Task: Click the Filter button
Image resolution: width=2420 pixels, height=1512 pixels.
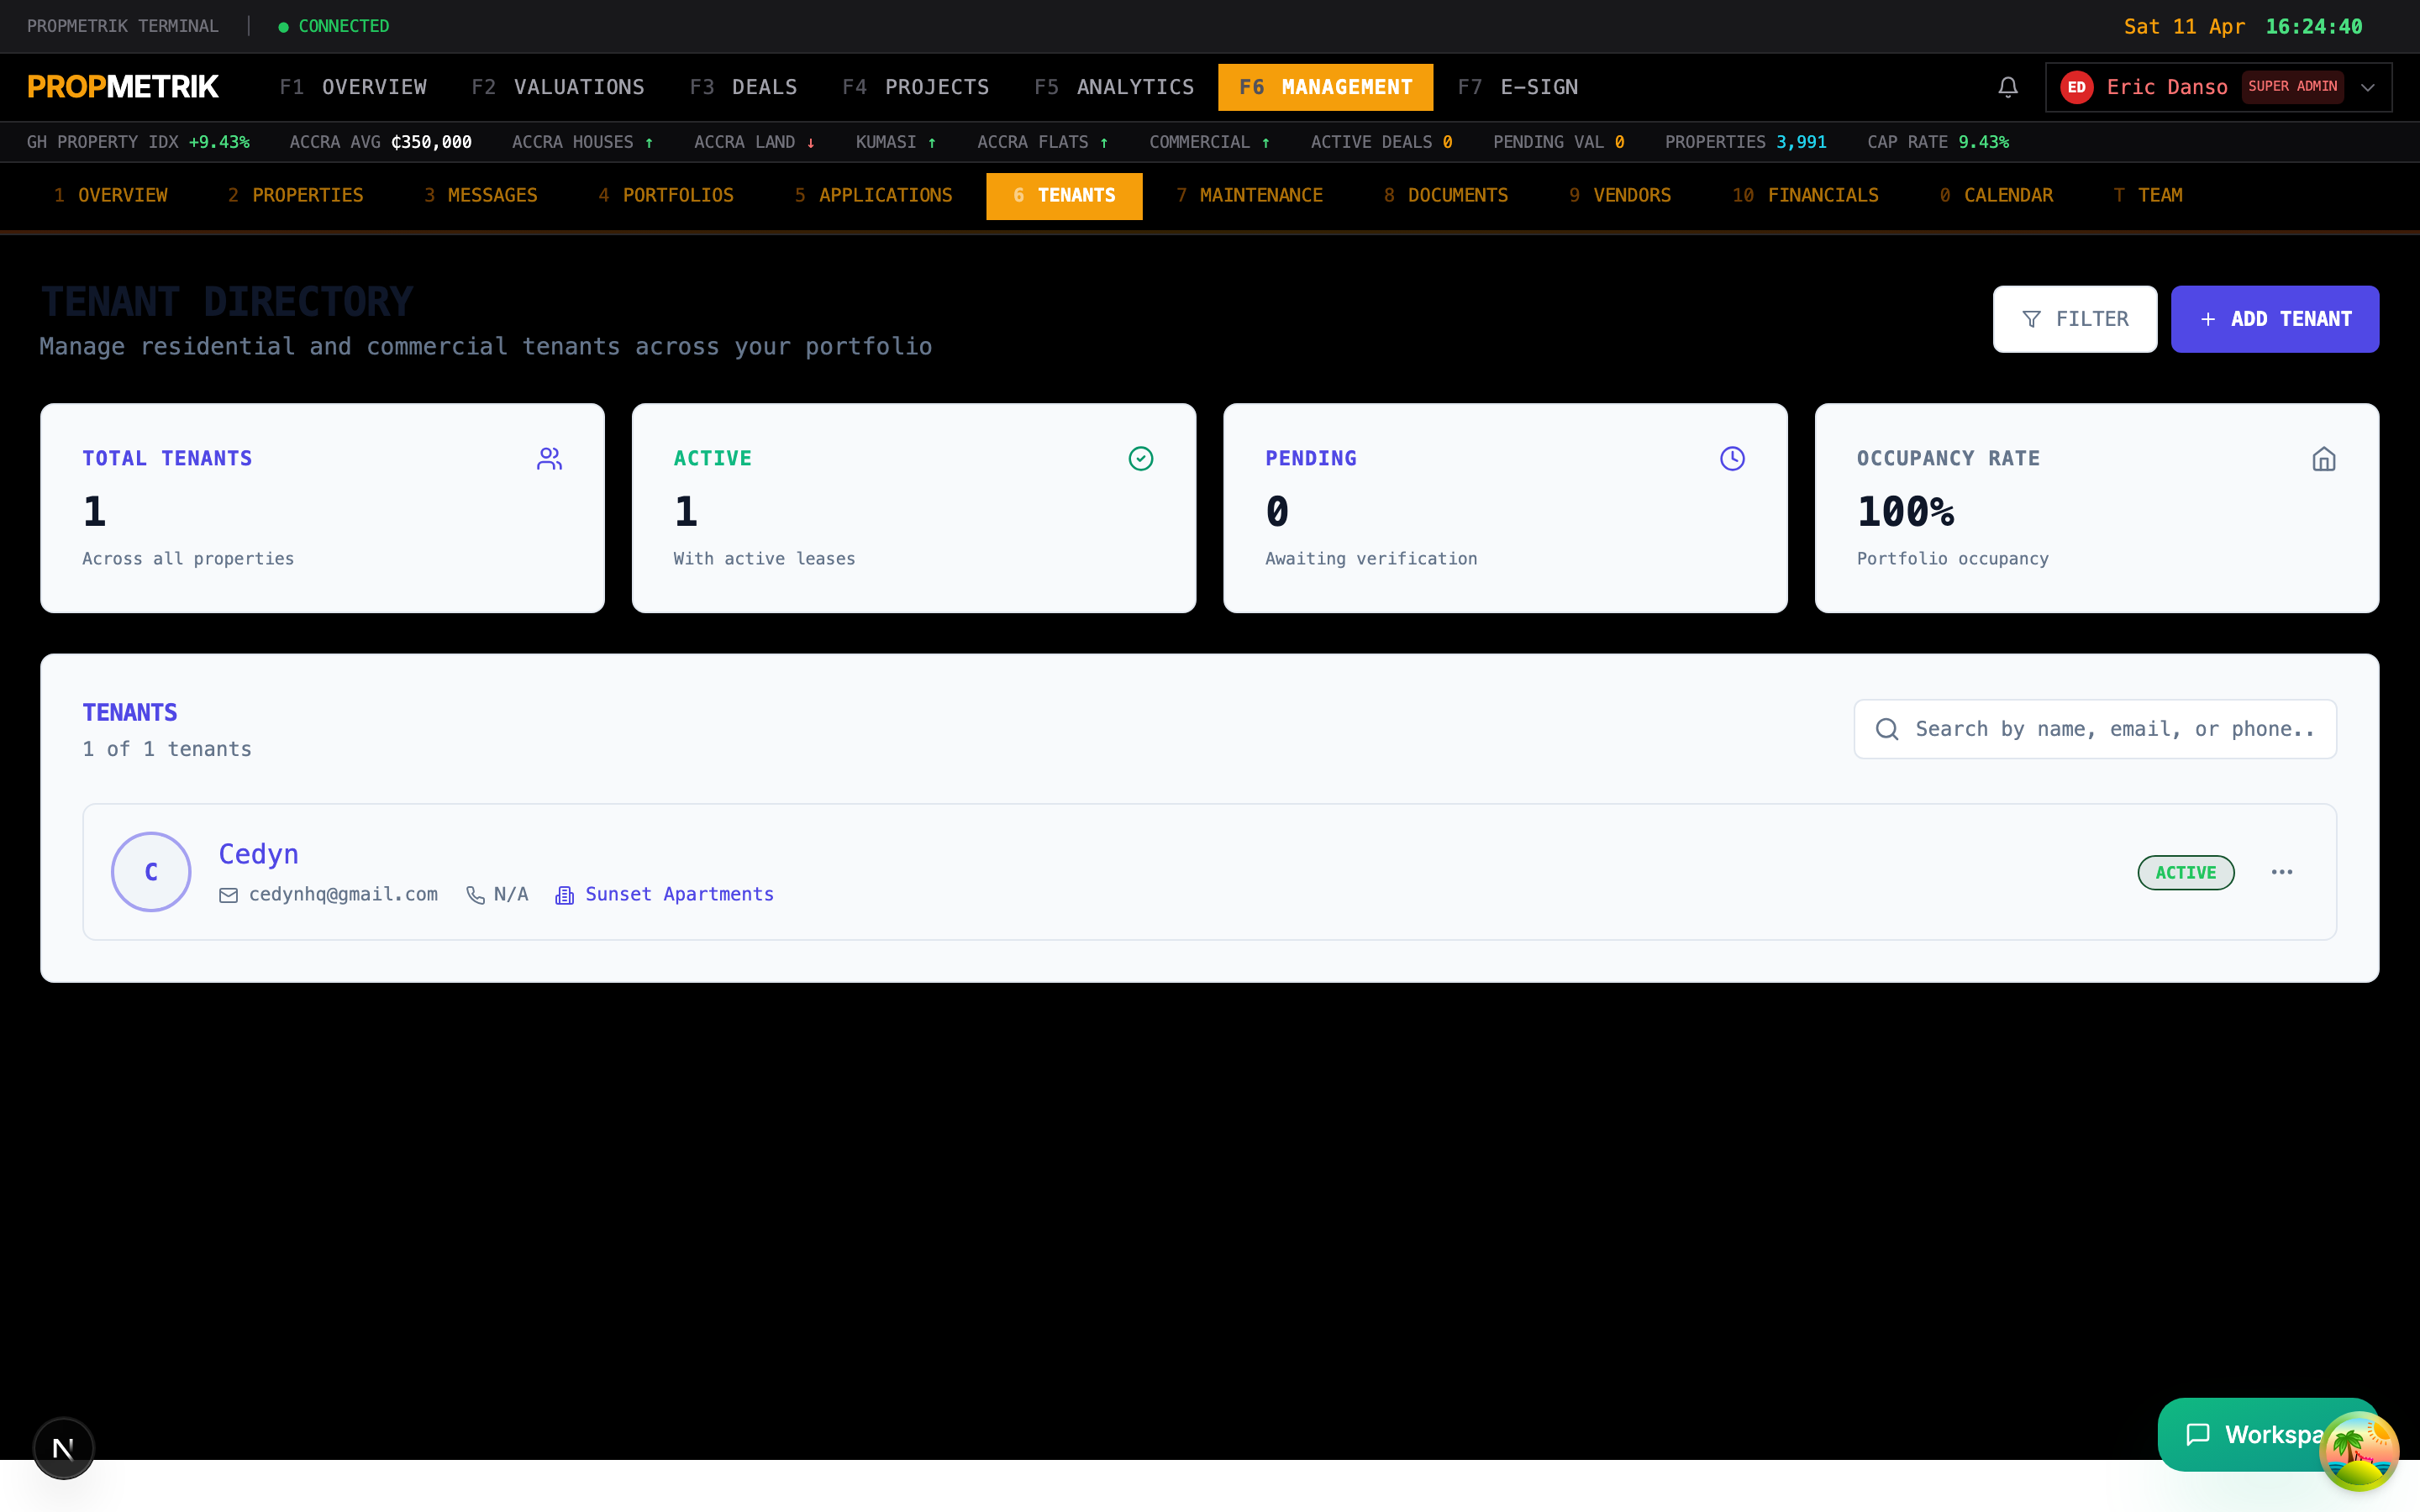Action: [x=2075, y=319]
